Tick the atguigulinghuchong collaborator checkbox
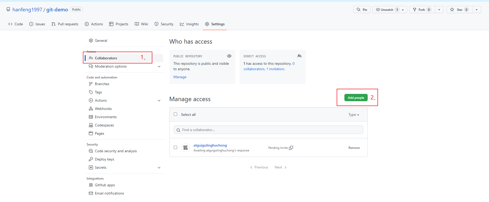The height and width of the screenshot is (202, 489). pos(176,148)
